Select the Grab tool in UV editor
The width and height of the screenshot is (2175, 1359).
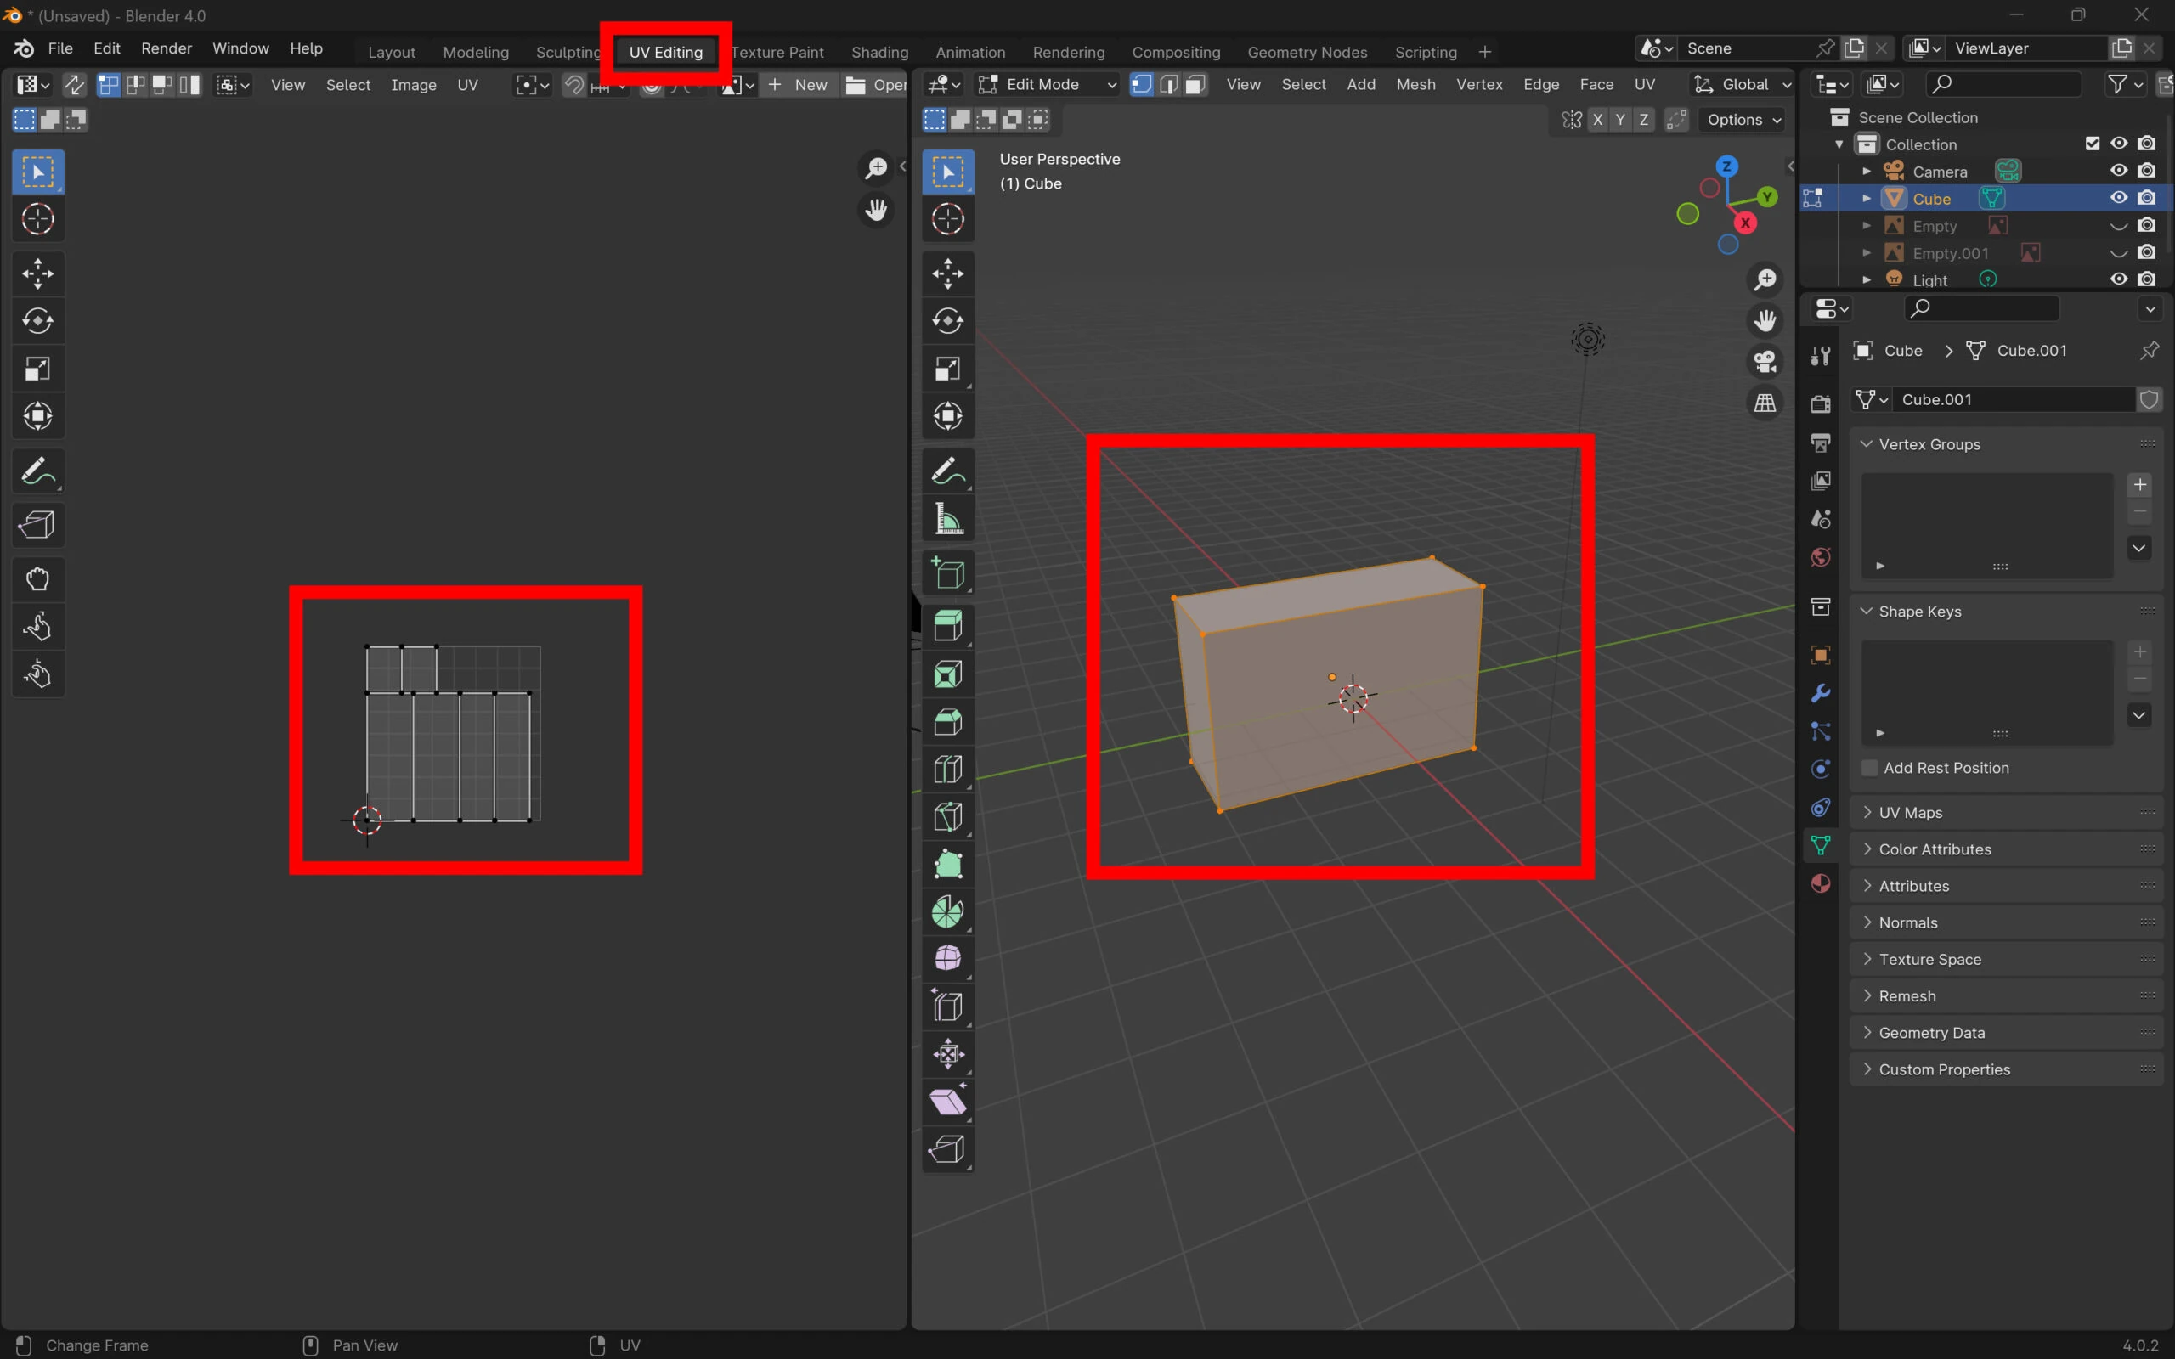pos(37,578)
